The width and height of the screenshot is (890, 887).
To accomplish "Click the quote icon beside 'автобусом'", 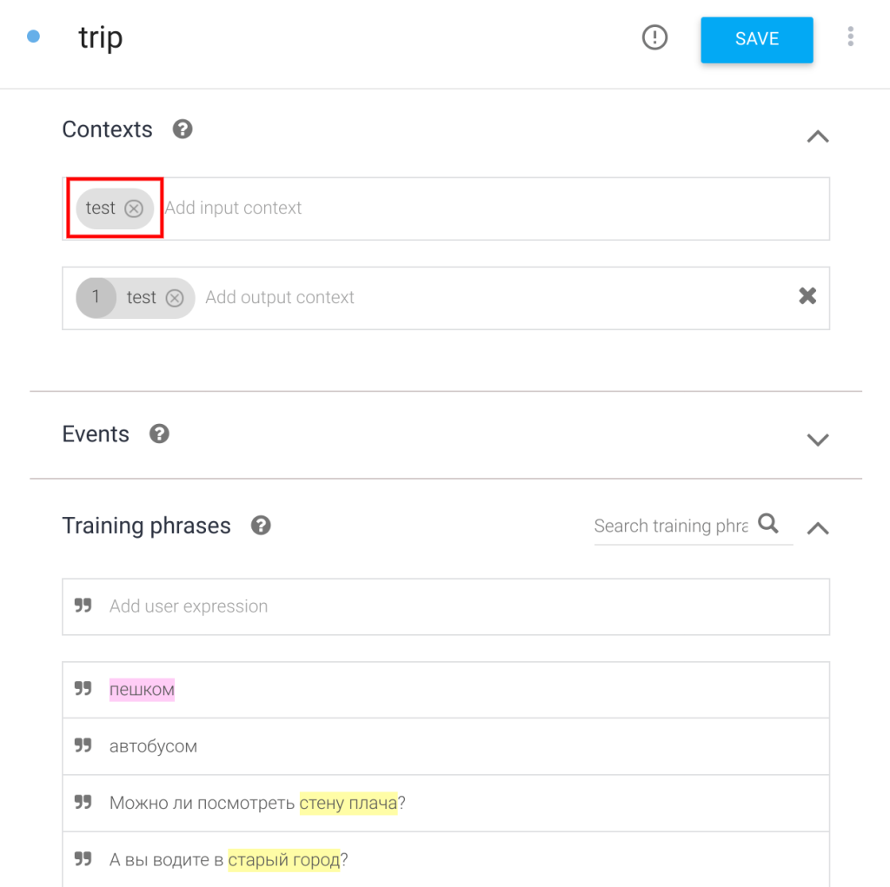I will click(x=83, y=745).
